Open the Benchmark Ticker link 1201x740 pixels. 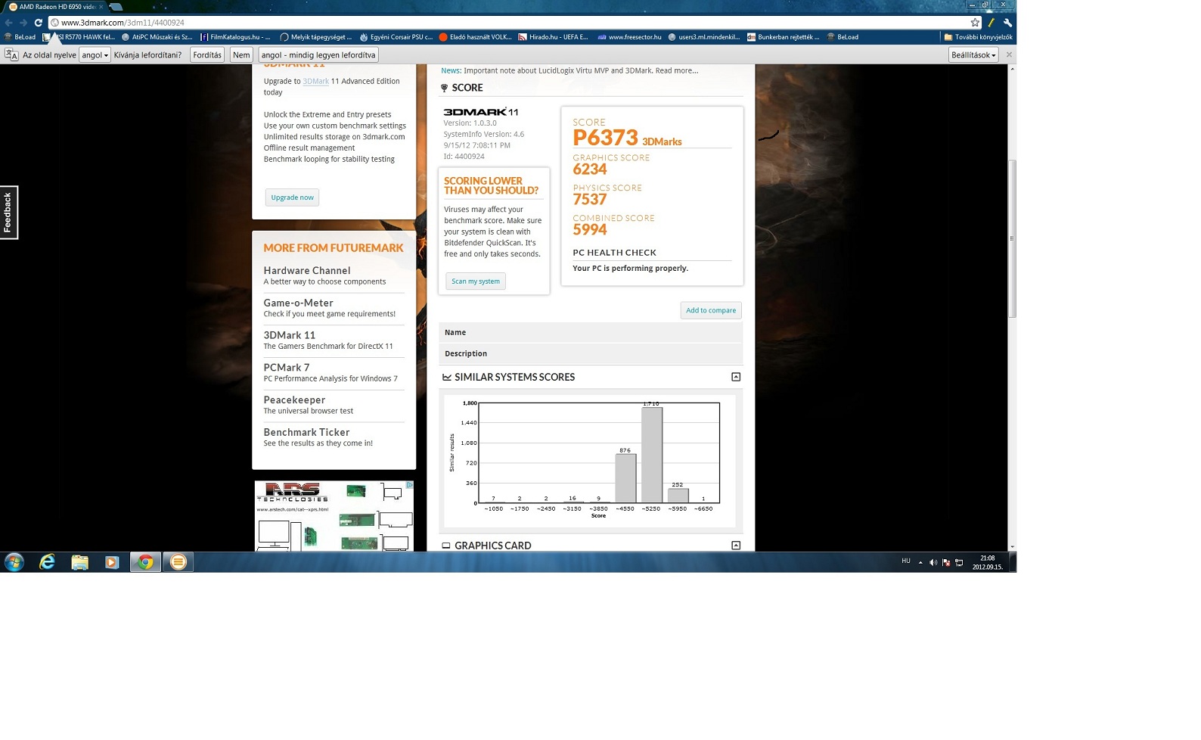(x=306, y=433)
